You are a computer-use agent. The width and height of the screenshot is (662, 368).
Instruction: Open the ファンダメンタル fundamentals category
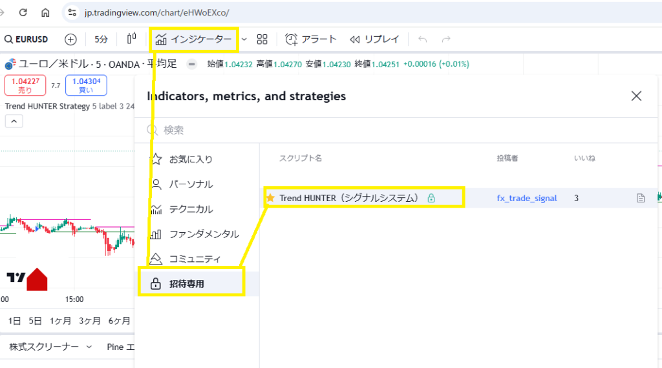point(197,234)
